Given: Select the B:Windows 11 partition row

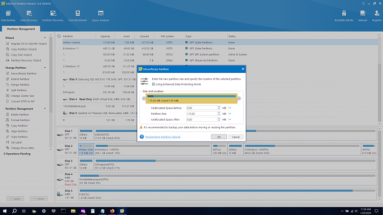Looking at the screenshot, I should point(220,48).
